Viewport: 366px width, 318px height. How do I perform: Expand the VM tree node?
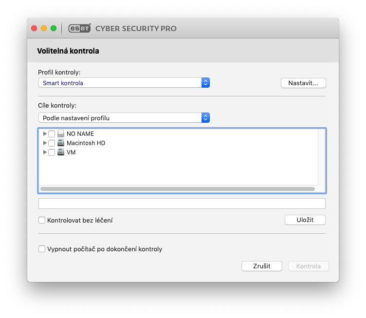45,152
